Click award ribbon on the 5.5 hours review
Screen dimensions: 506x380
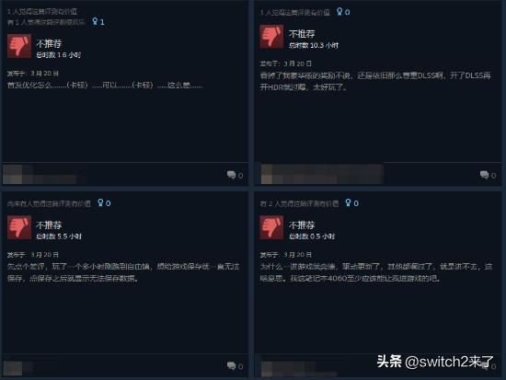click(100, 202)
